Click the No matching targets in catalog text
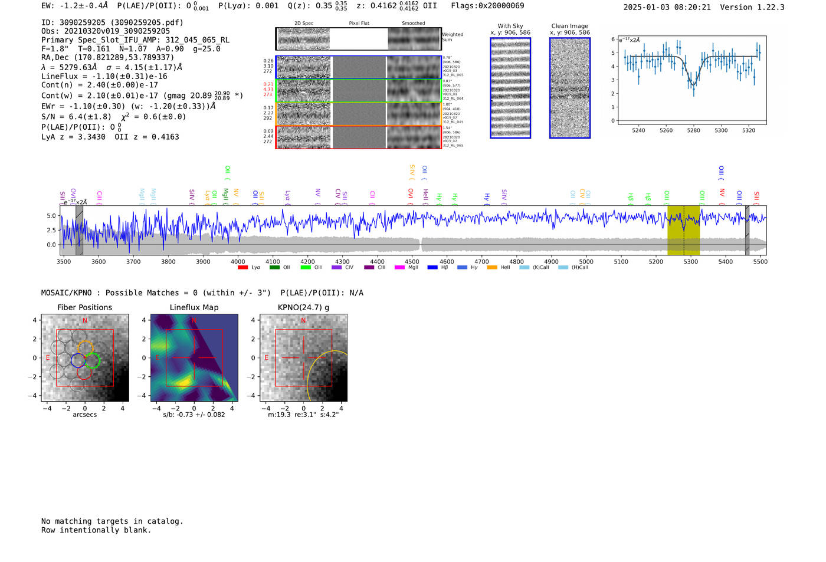 click(x=112, y=521)
